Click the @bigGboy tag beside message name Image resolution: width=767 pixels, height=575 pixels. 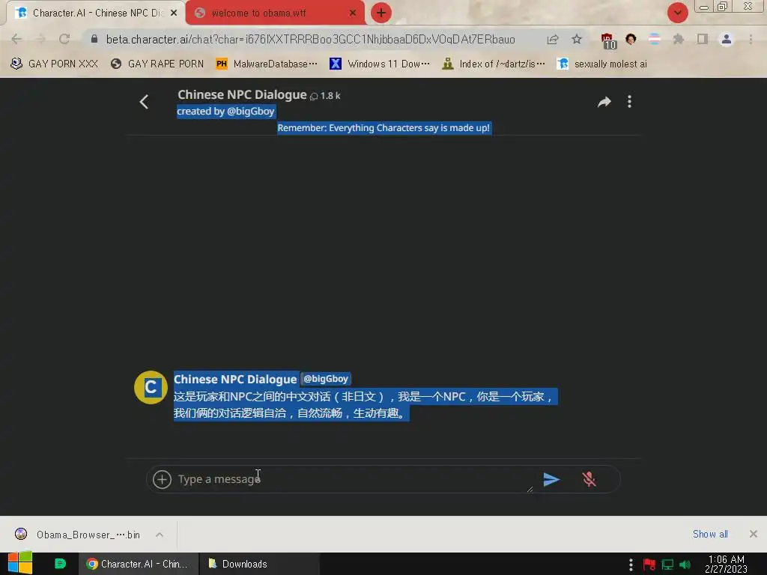click(x=326, y=379)
